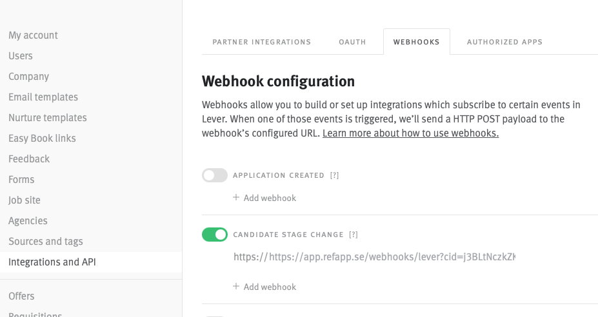598x317 pixels.
Task: Switch to the Partner Integrations tab
Action: pyautogui.click(x=261, y=42)
